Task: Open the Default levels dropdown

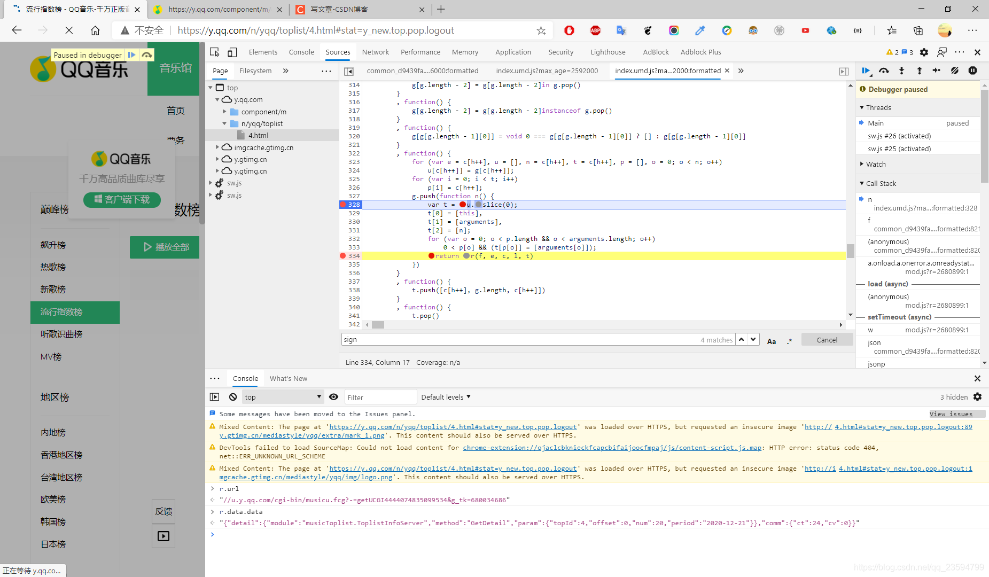Action: [x=446, y=397]
